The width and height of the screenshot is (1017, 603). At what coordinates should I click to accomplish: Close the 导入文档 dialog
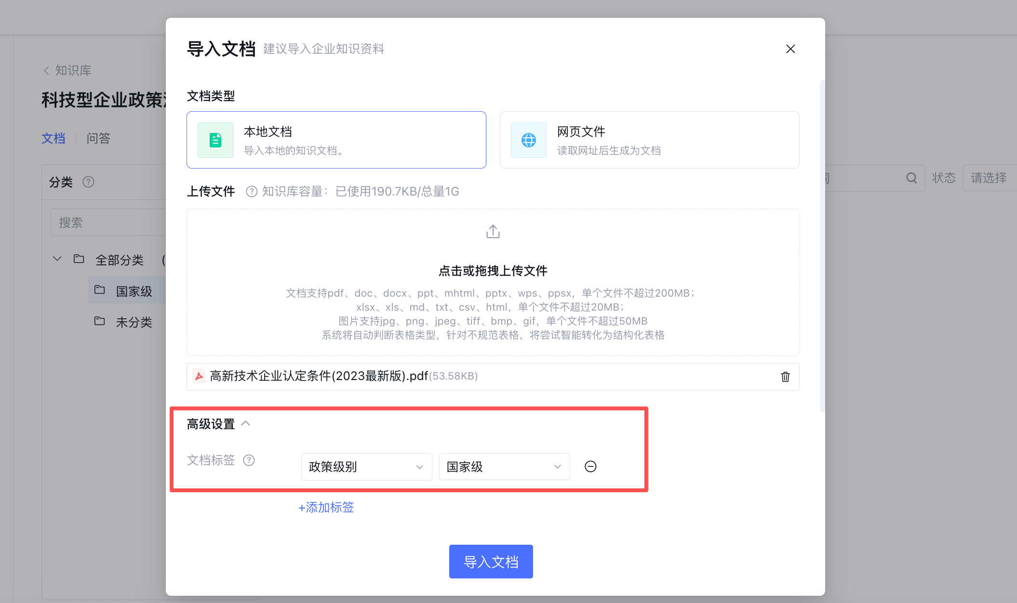coord(790,49)
